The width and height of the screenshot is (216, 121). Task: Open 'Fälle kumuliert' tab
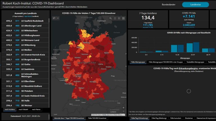[x=175, y=118]
